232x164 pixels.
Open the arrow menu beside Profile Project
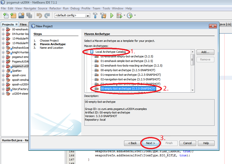[135, 15]
